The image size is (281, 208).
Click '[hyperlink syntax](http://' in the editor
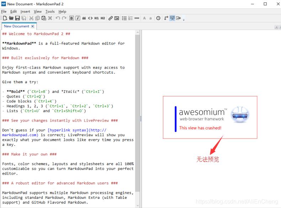(x=77, y=130)
